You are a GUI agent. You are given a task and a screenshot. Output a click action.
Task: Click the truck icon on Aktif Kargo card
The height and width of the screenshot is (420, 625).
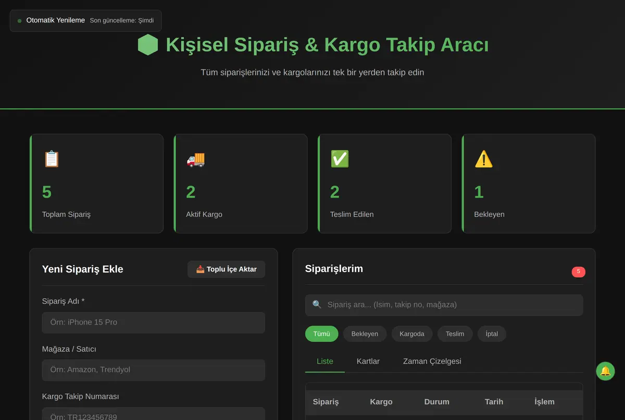[x=195, y=159]
